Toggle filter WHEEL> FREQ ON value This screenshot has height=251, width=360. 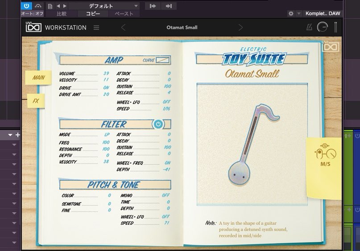[x=168, y=163]
